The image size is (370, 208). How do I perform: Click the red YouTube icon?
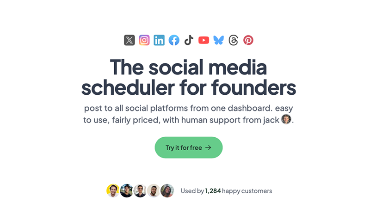[203, 40]
